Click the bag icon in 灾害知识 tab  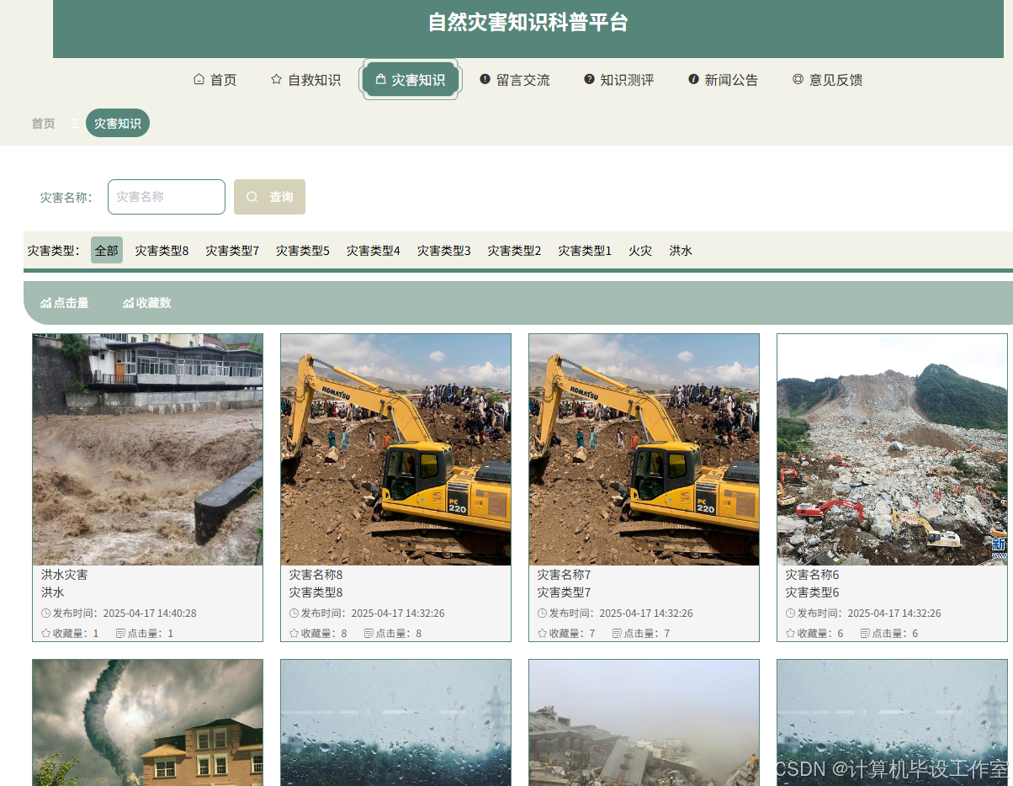pos(380,79)
